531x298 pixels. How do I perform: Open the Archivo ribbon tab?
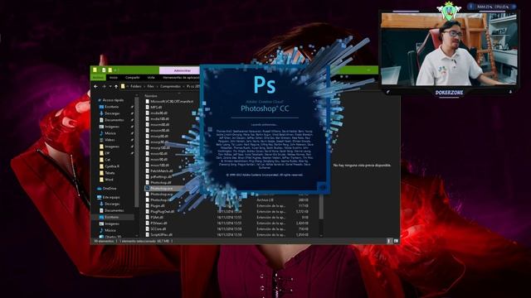[x=98, y=77]
